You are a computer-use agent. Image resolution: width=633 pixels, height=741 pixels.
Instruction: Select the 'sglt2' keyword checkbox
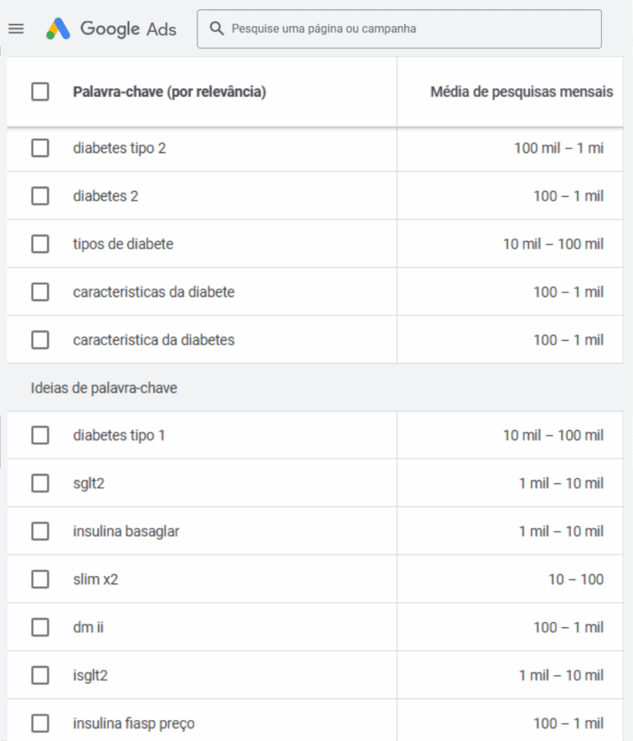(41, 483)
